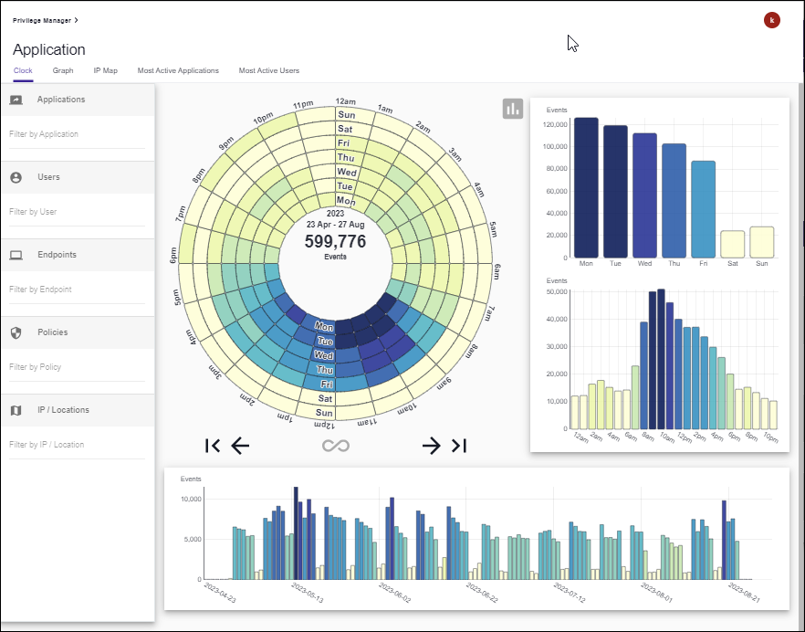Click the bar chart toggle icon

(x=512, y=109)
